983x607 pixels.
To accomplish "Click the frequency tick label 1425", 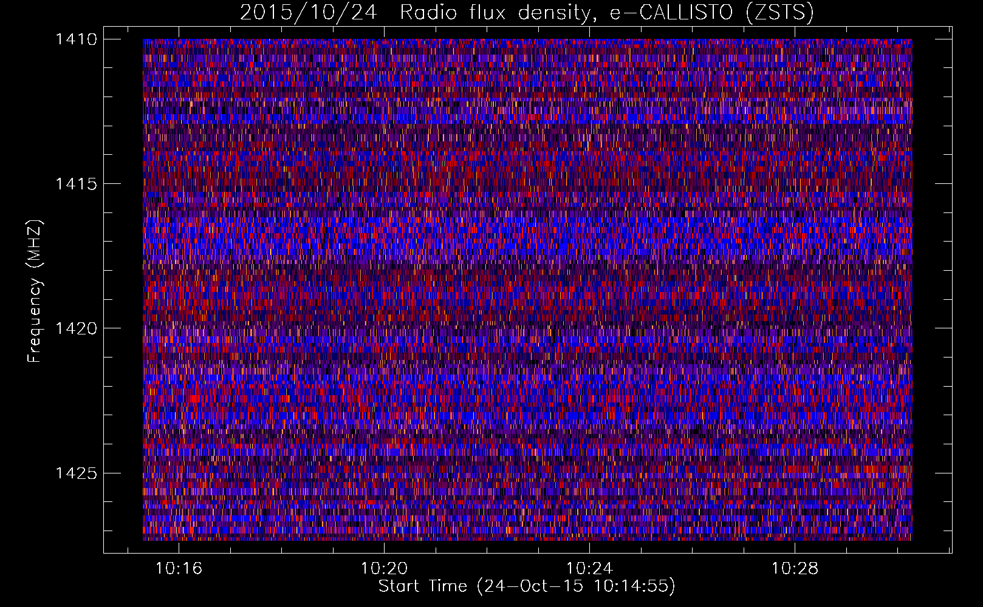I will pos(76,473).
